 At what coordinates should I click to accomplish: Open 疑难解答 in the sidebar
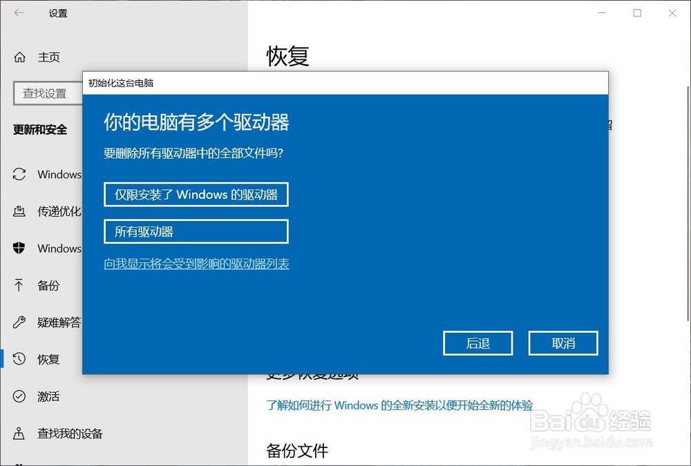pos(59,322)
